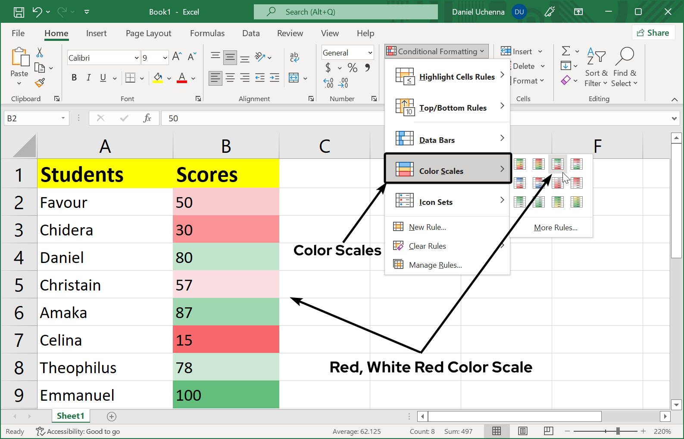Click the Accounting dollar format icon
This screenshot has height=439, width=684.
coord(328,68)
